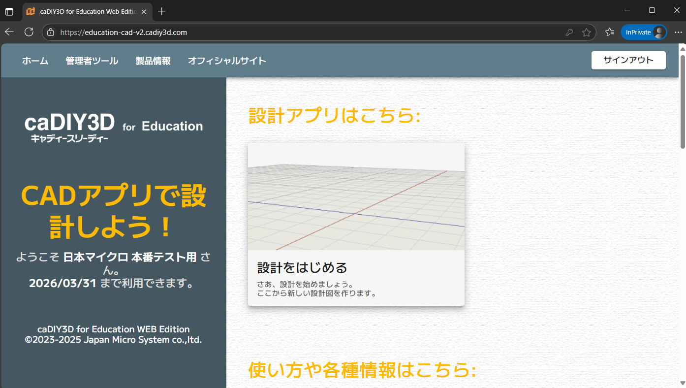Click the 設計をはじめる card title
Image resolution: width=686 pixels, height=388 pixels.
302,268
